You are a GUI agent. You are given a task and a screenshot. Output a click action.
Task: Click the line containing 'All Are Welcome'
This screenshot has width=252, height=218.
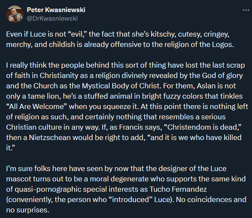pos(127,107)
